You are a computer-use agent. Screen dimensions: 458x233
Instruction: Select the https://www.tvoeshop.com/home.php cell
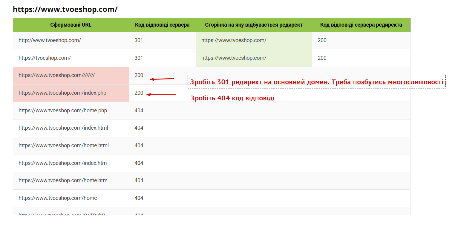71,111
